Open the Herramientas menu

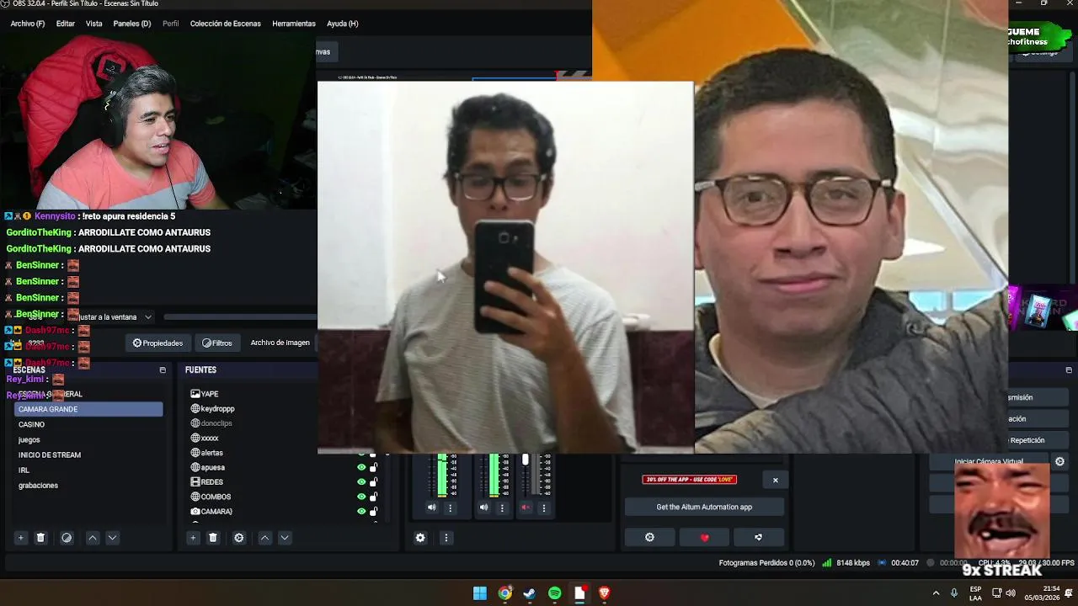[294, 24]
